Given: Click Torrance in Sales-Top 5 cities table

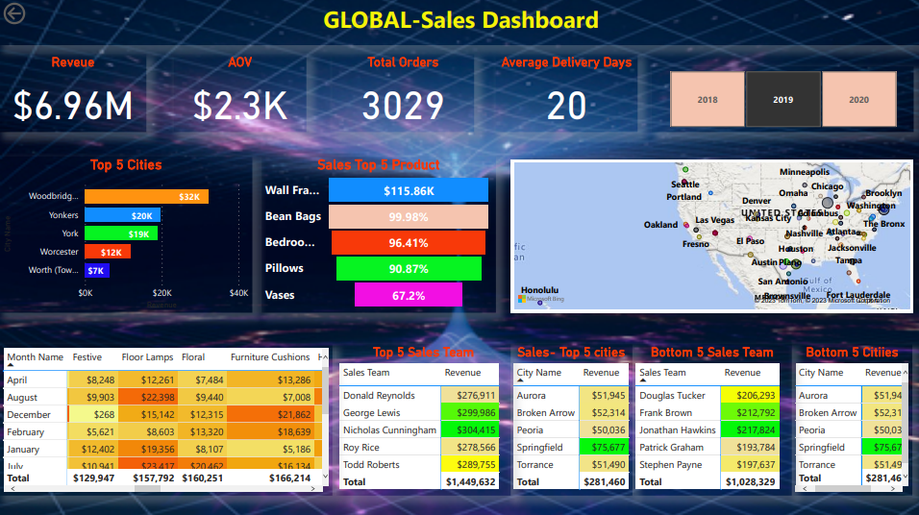Looking at the screenshot, I should click(534, 465).
